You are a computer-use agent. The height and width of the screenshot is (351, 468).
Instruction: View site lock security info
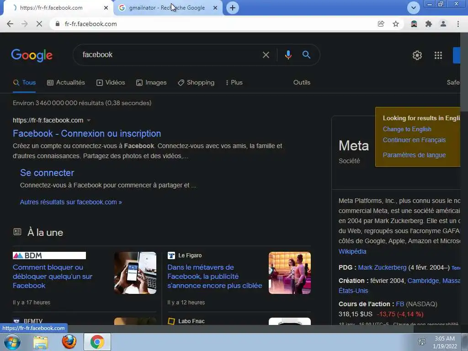(x=58, y=24)
